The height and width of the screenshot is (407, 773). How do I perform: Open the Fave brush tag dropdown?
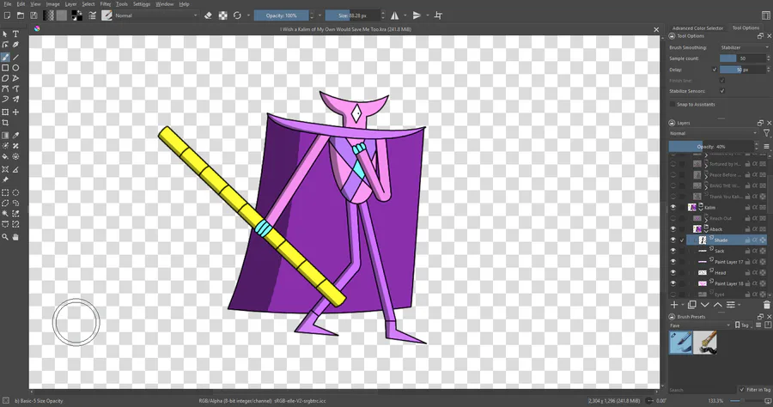tap(700, 325)
